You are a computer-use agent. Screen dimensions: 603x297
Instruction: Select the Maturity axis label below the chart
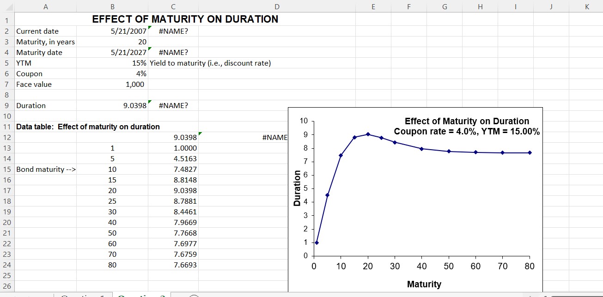pyautogui.click(x=424, y=284)
